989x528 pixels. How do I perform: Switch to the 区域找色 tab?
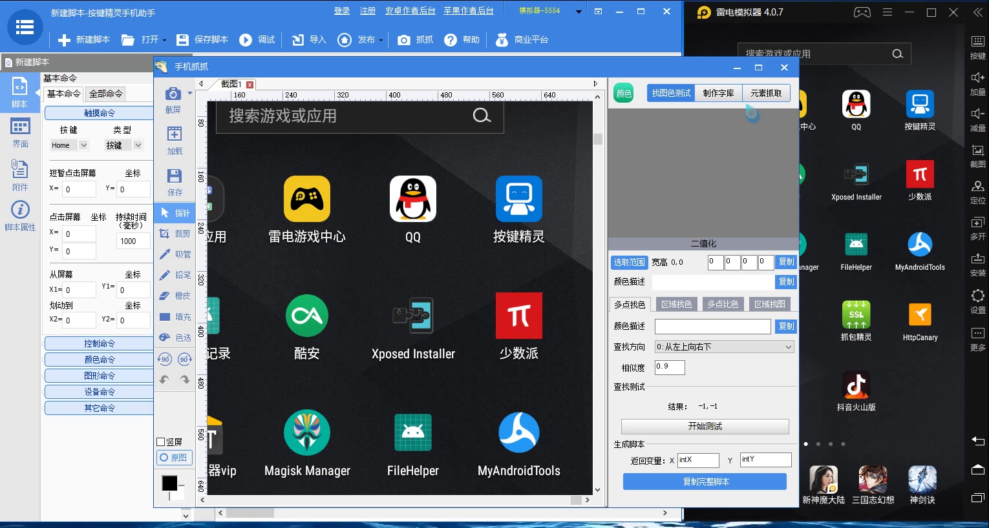(676, 304)
